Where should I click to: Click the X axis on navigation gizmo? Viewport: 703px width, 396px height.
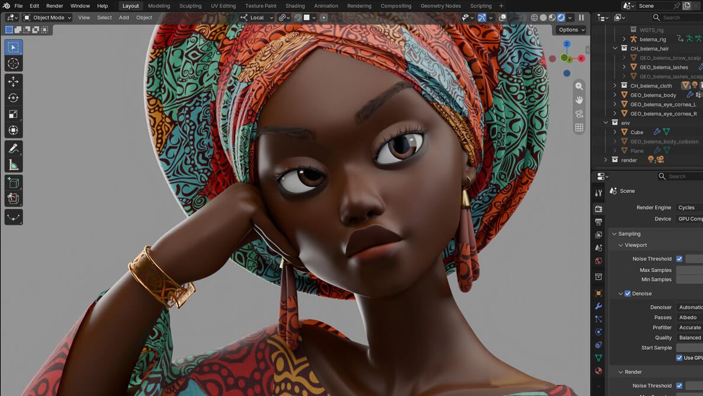(x=581, y=58)
